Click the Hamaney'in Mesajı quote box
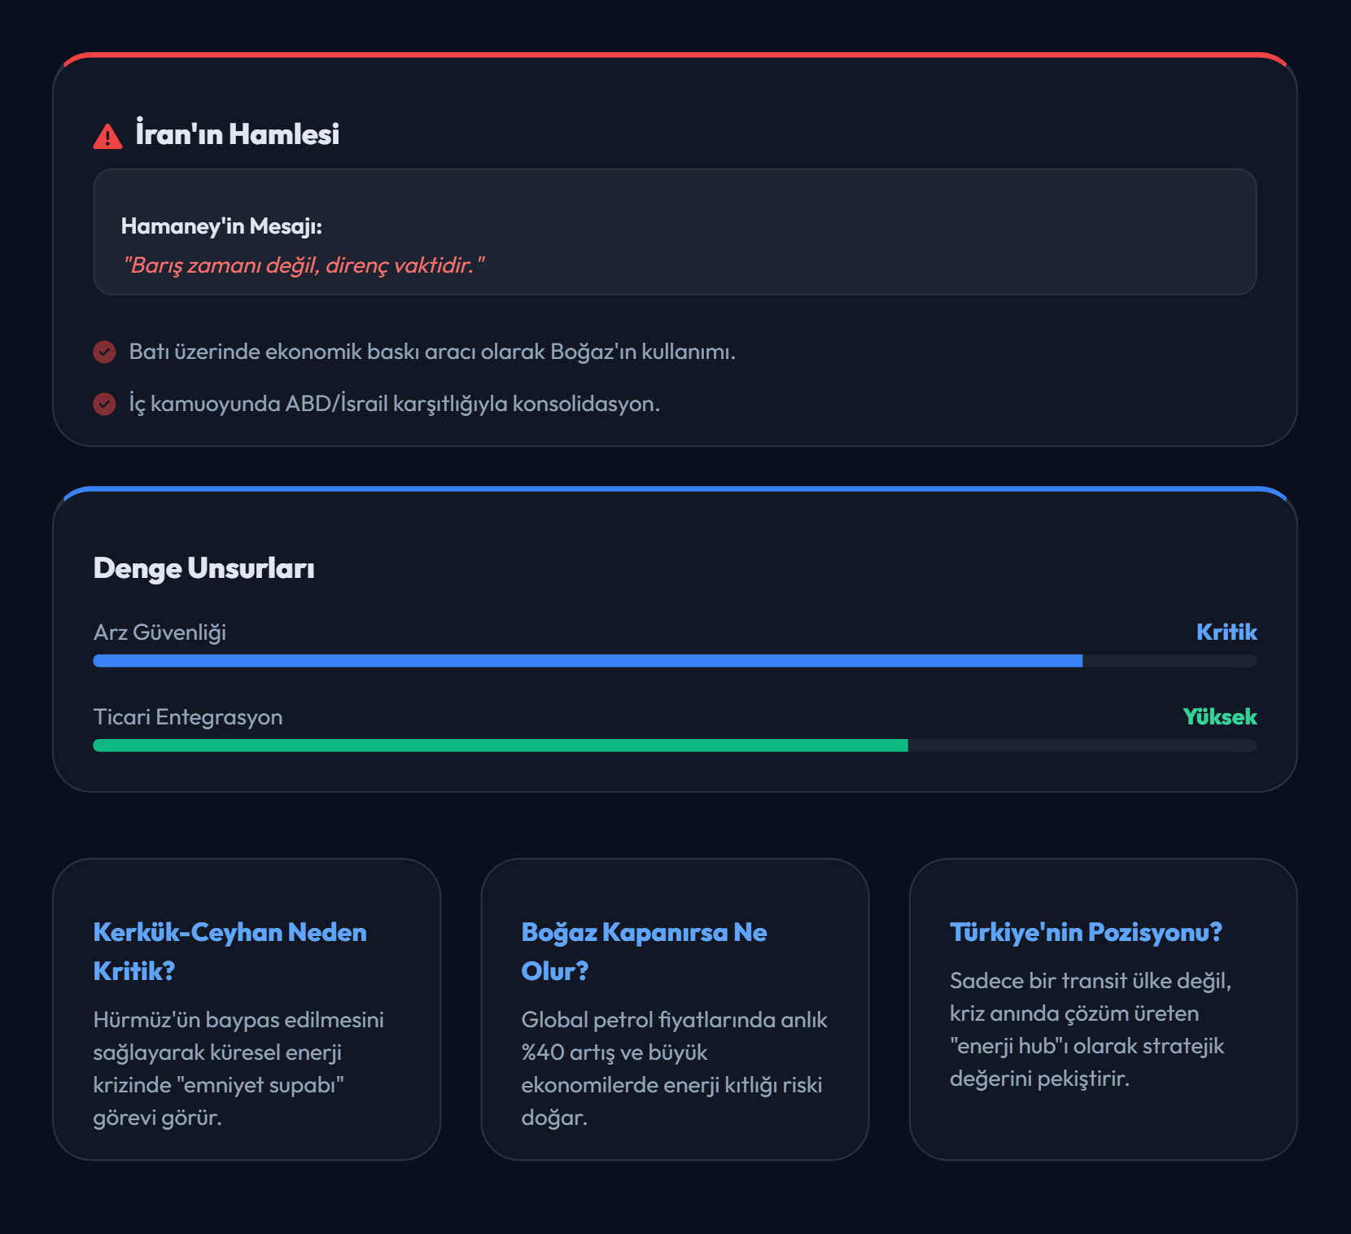 (x=674, y=232)
